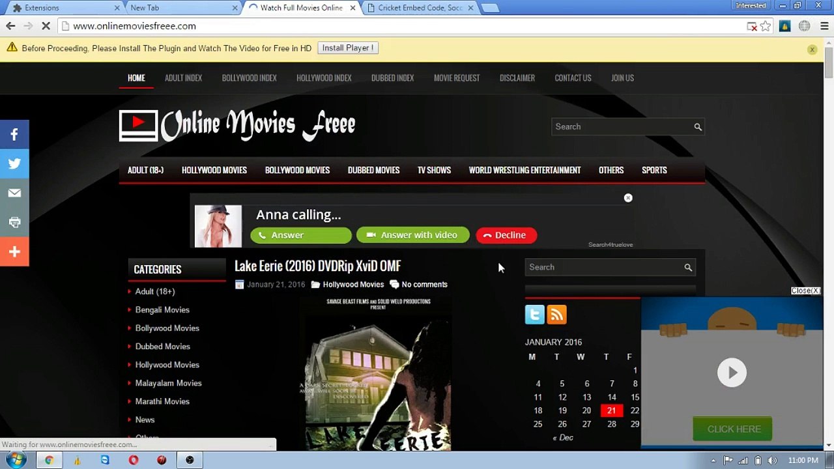Dismiss the yellow plugin warning bar
The width and height of the screenshot is (834, 469).
tap(812, 50)
